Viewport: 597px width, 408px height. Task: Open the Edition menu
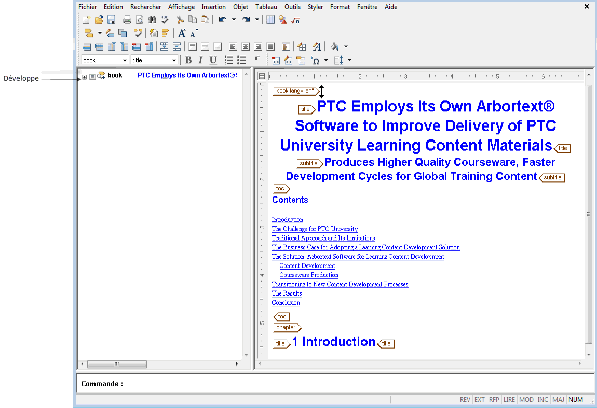(x=114, y=7)
